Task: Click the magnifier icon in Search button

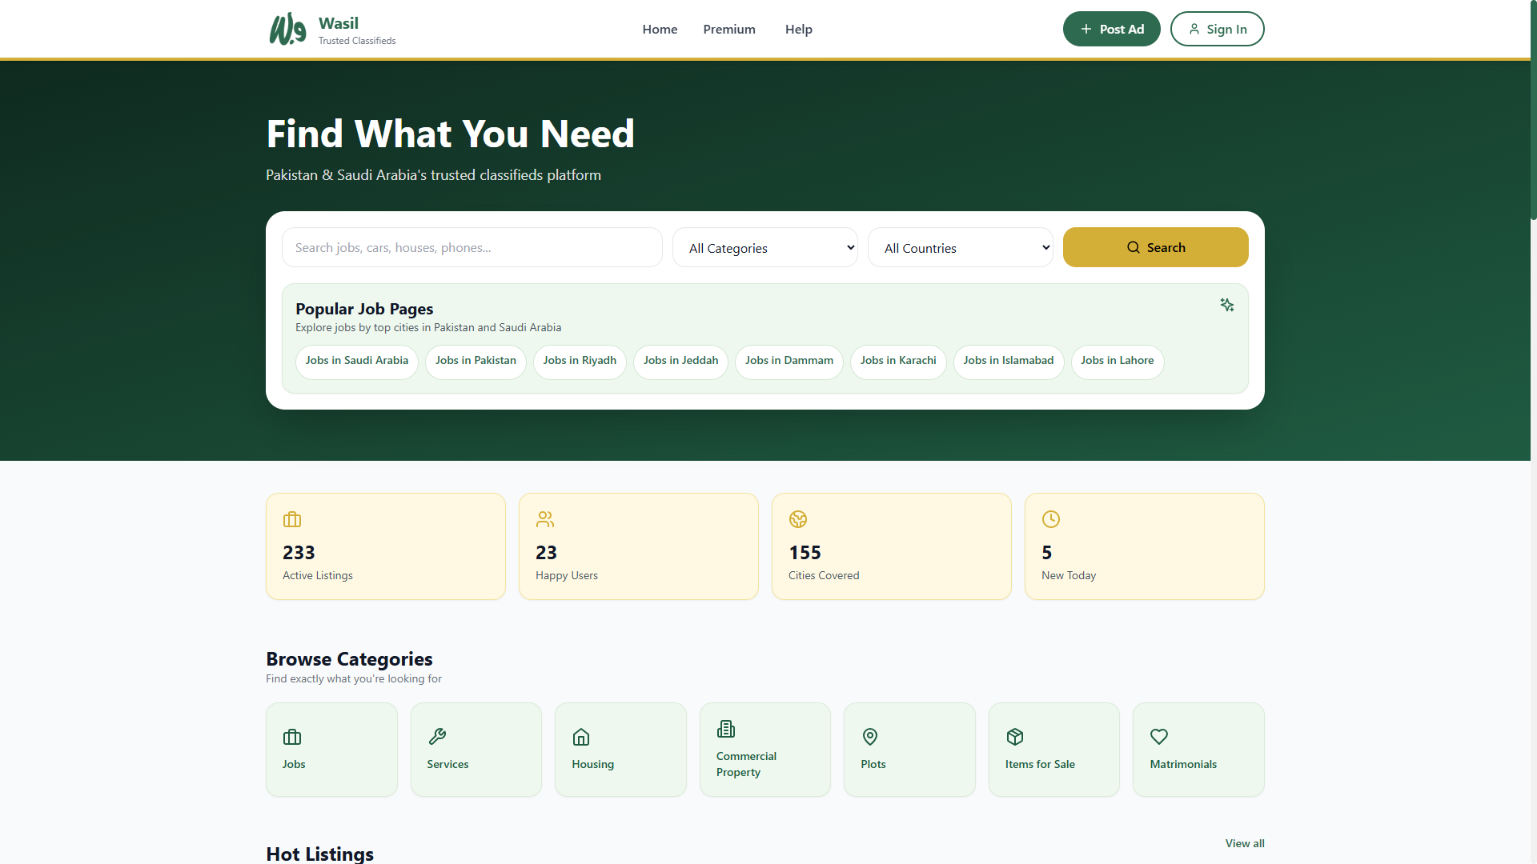Action: pos(1134,247)
